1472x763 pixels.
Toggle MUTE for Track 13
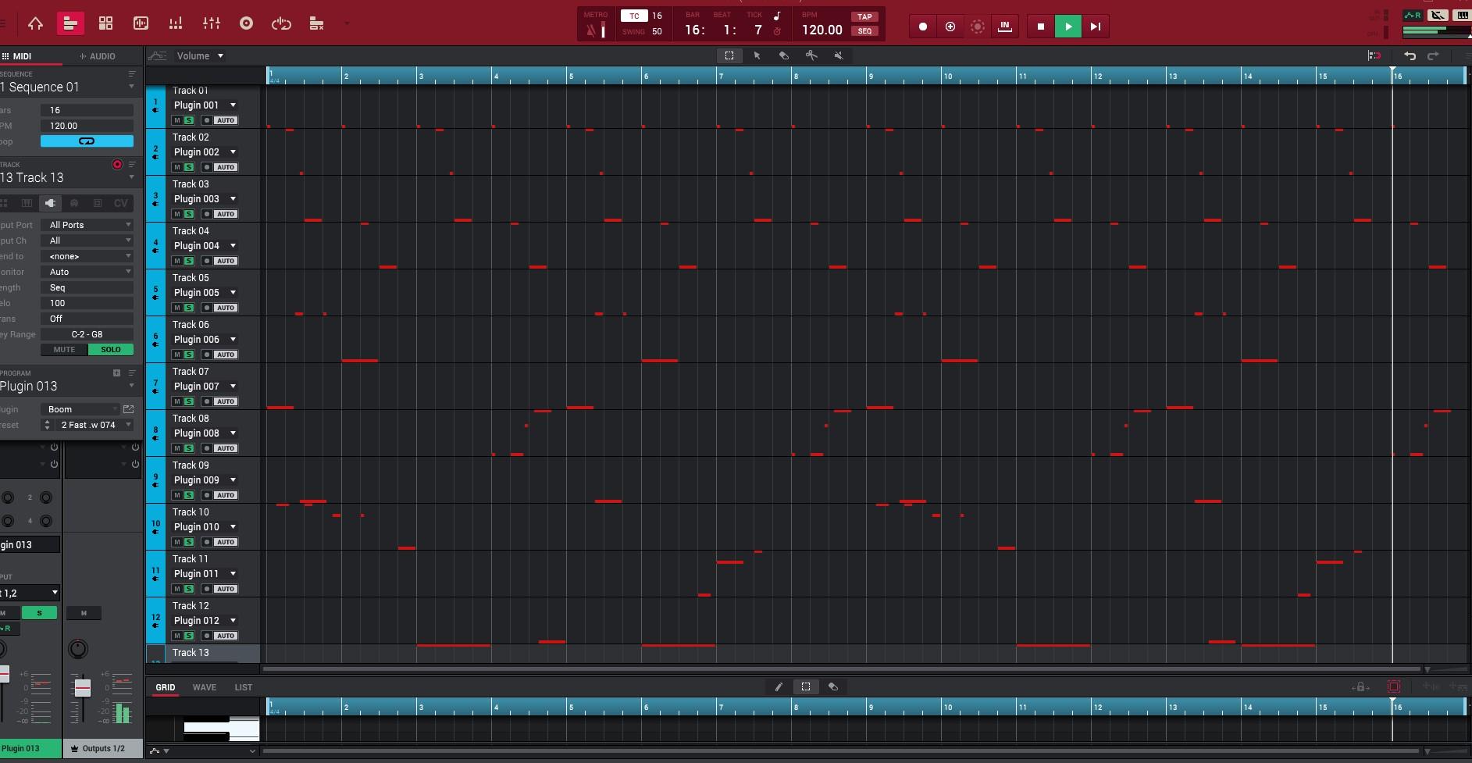coord(64,350)
